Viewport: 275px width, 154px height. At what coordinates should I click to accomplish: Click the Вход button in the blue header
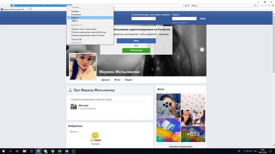(202, 18)
